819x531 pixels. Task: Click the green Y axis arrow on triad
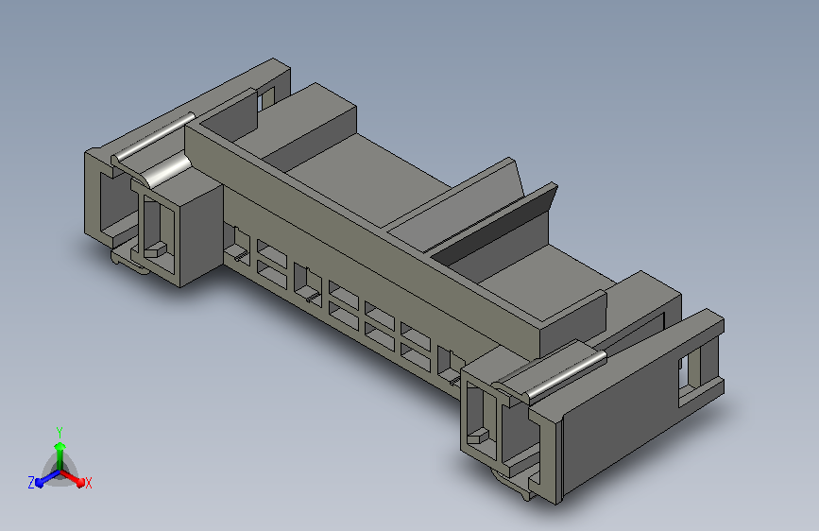(x=60, y=455)
